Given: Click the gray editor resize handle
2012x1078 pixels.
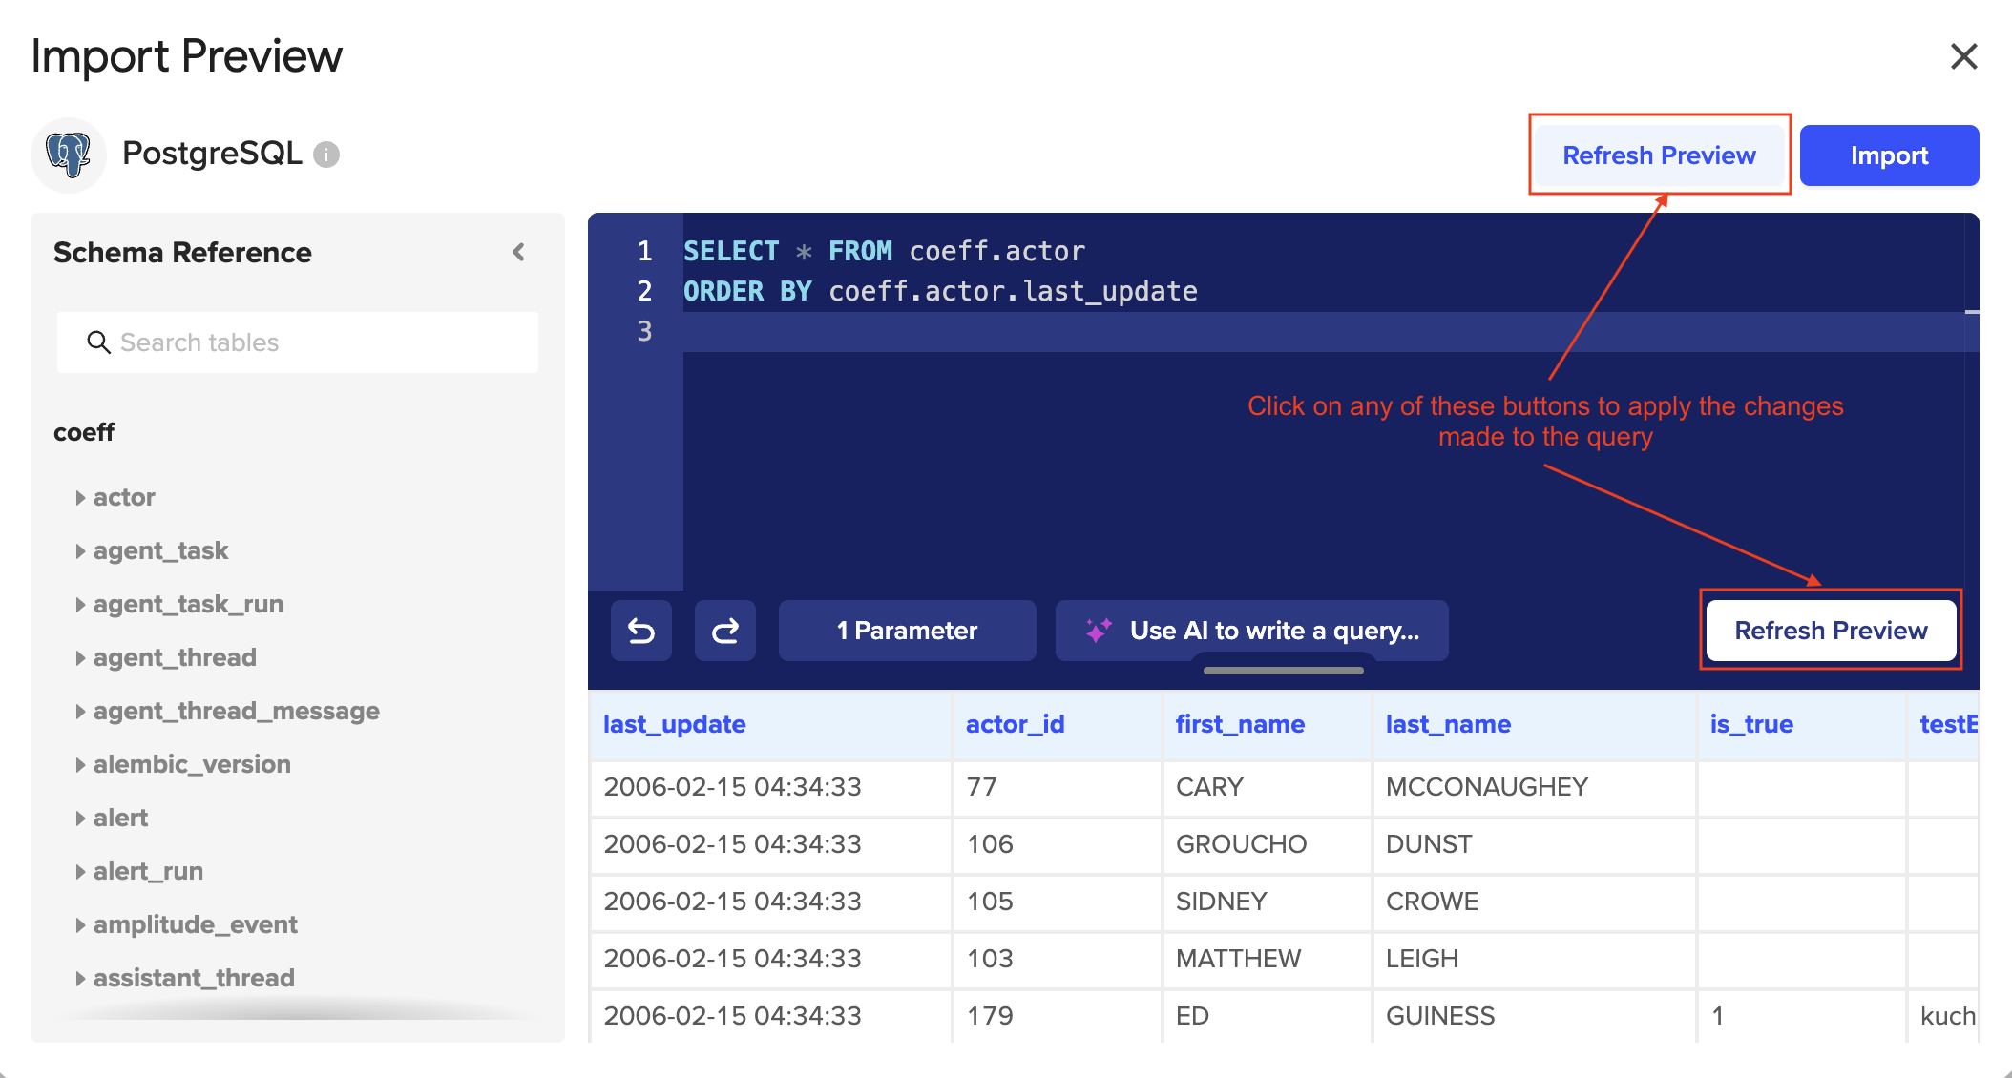Looking at the screenshot, I should pyautogui.click(x=1283, y=671).
